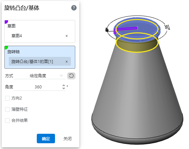The image size is (189, 149).
Task: Open the 方式 给定角度 dropdown
Action: (x=40, y=76)
